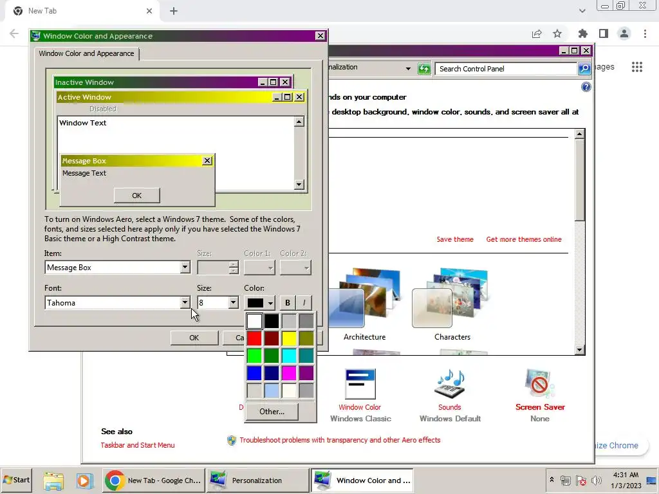The width and height of the screenshot is (659, 494).
Task: Pick the navy blue swatch
Action: coord(272,373)
